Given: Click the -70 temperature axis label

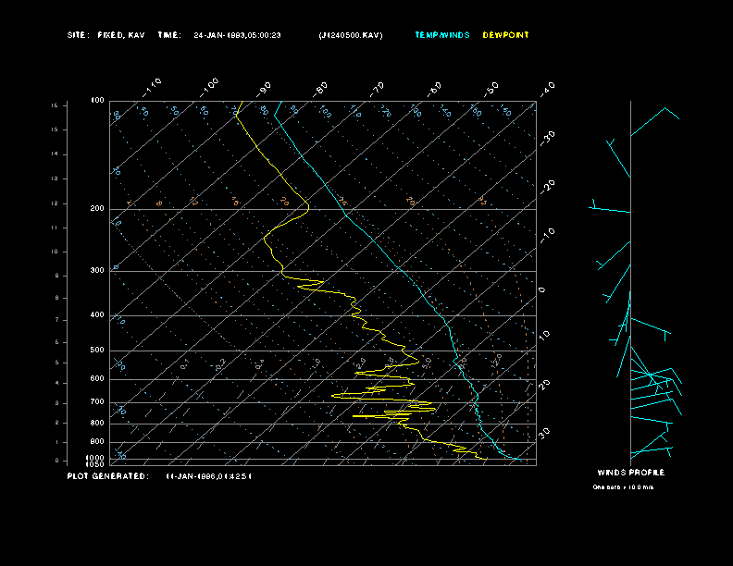Looking at the screenshot, I should click(x=378, y=89).
